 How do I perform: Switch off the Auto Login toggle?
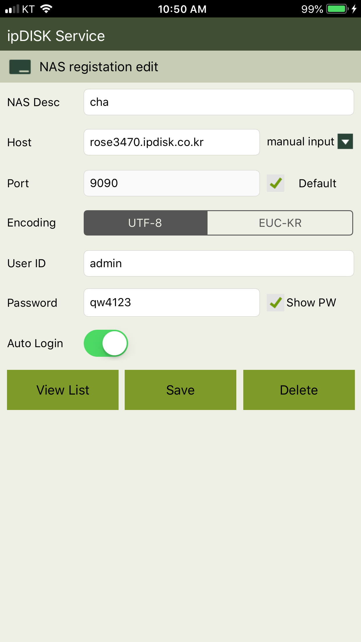pyautogui.click(x=106, y=343)
